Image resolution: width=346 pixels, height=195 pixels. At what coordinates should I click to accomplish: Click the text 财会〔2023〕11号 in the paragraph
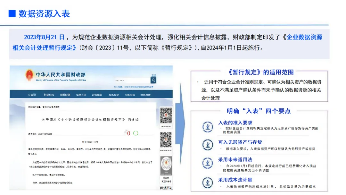pyautogui.click(x=105, y=48)
